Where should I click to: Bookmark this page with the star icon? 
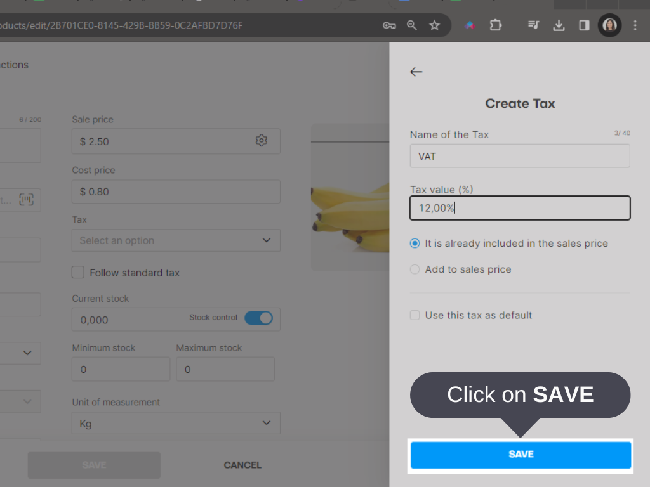[x=434, y=25]
